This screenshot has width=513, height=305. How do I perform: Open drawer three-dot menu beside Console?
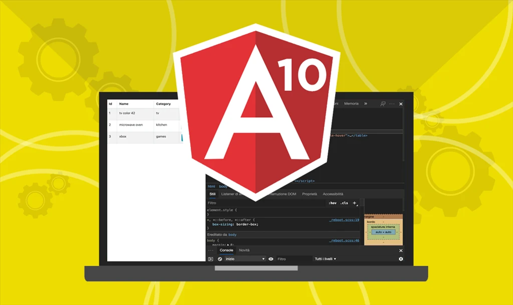[211, 250]
